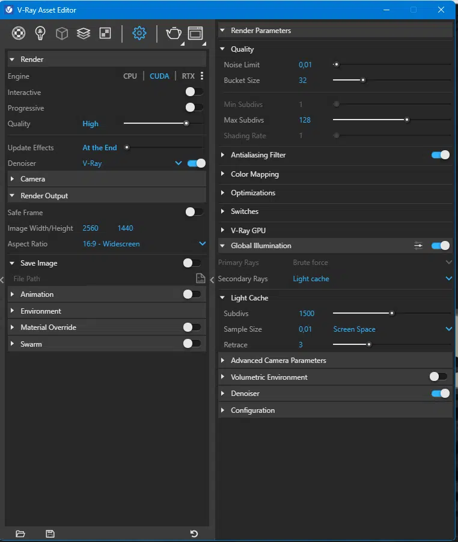The width and height of the screenshot is (458, 542).
Task: Open the Geometry tab cube icon
Action: [x=62, y=34]
